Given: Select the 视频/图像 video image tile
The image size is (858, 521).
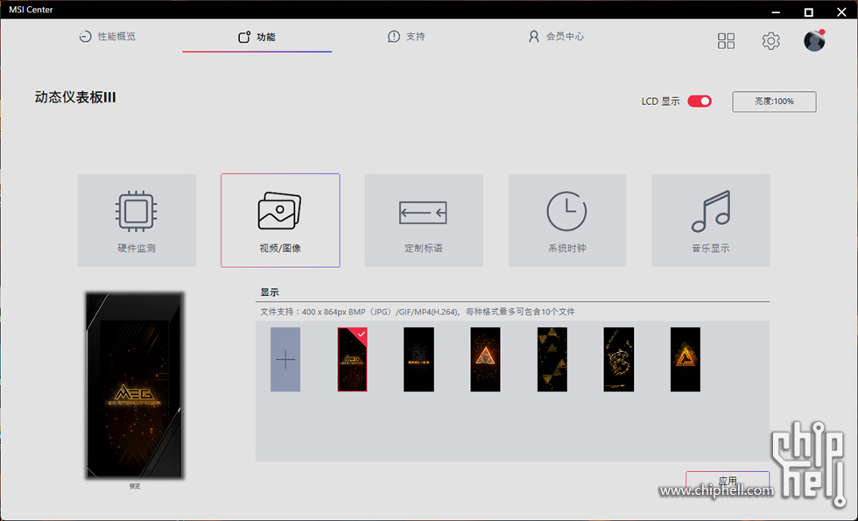Looking at the screenshot, I should [280, 220].
